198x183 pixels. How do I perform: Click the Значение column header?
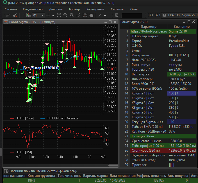pyautogui.click(x=182, y=27)
